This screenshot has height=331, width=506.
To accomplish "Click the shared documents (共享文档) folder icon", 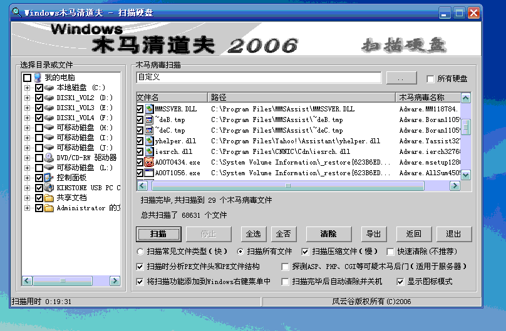I will (x=49, y=198).
